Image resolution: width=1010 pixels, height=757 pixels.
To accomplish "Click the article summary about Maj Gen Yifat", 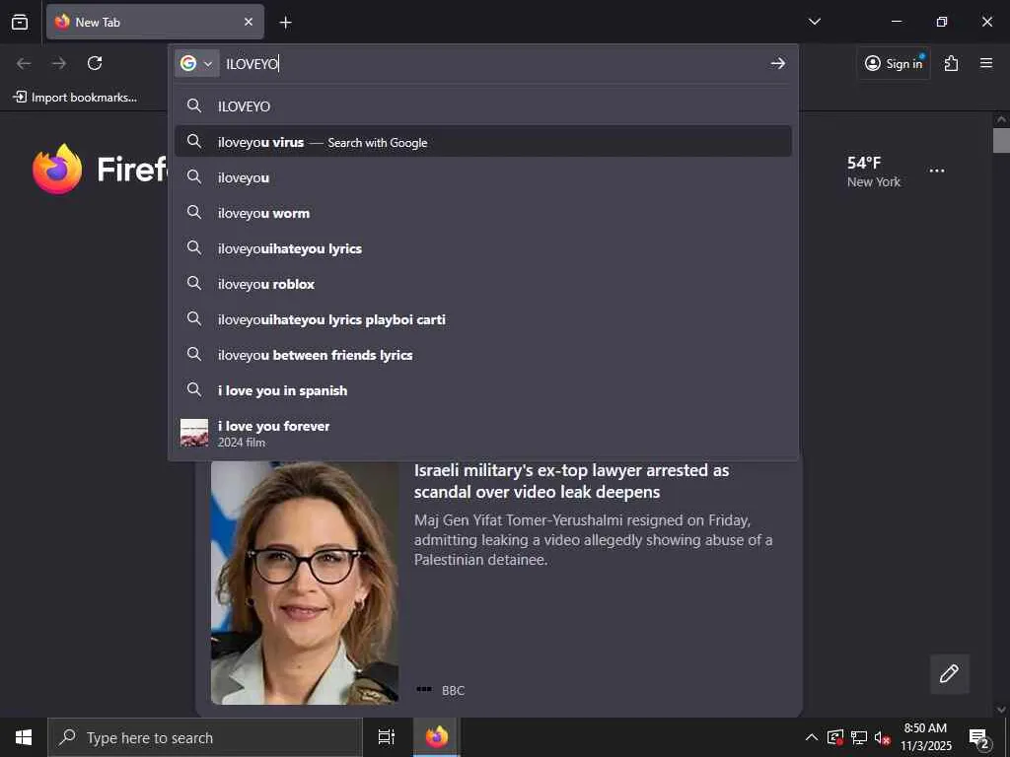I will pos(593,539).
